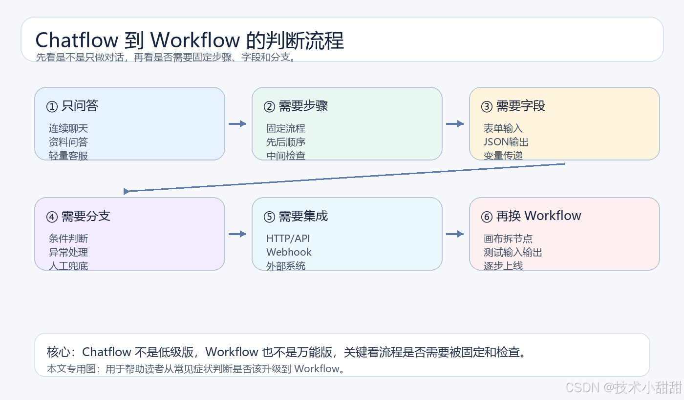Click the "画布拆节点" line
The width and height of the screenshot is (684, 400).
click(508, 239)
